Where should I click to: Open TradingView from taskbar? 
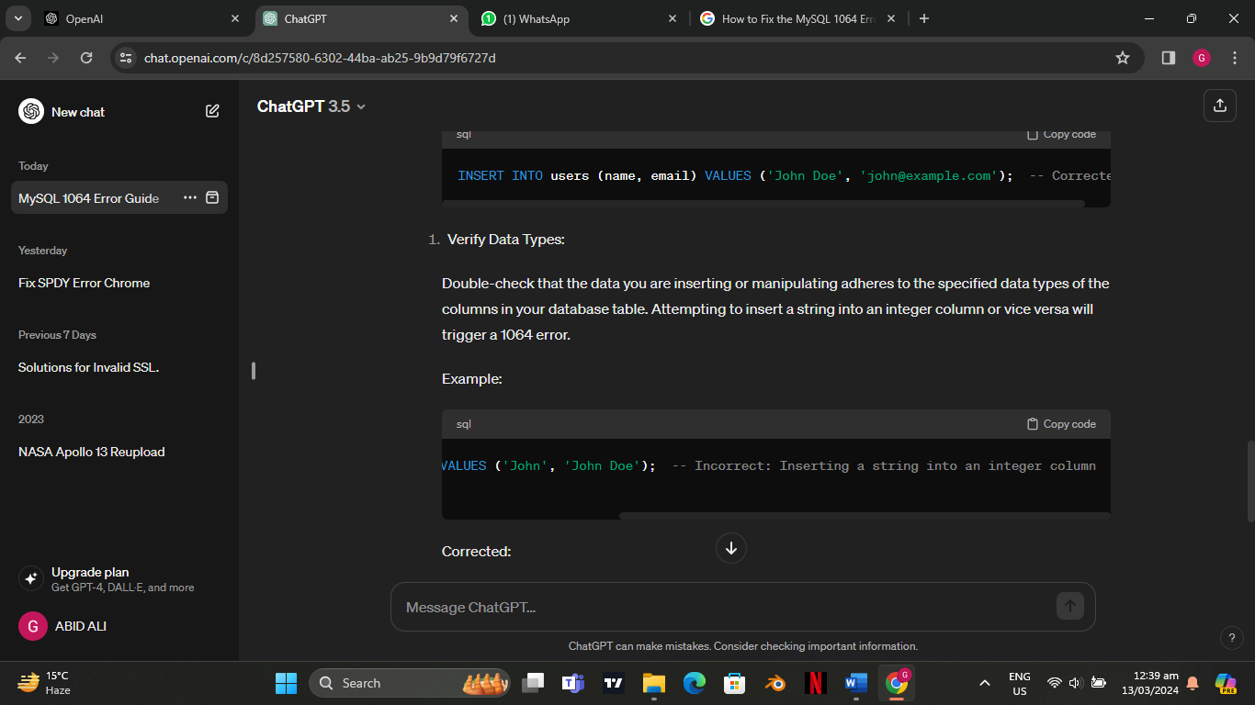click(x=613, y=683)
